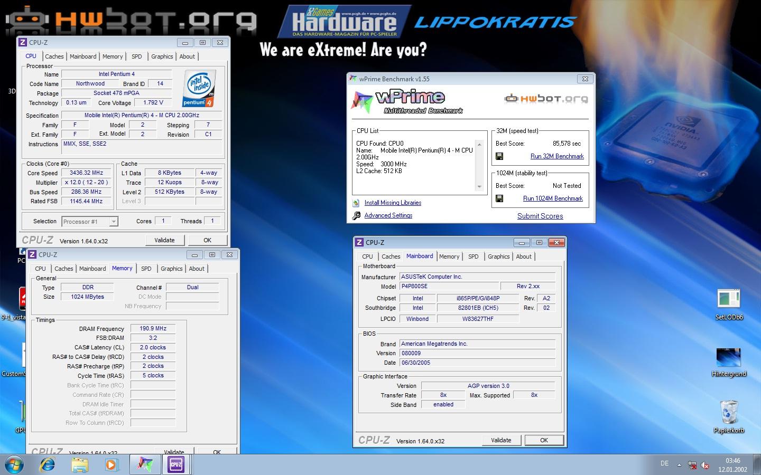761x475 pixels.
Task: Switch to the Memory tab in the Mainboard window
Action: (449, 256)
